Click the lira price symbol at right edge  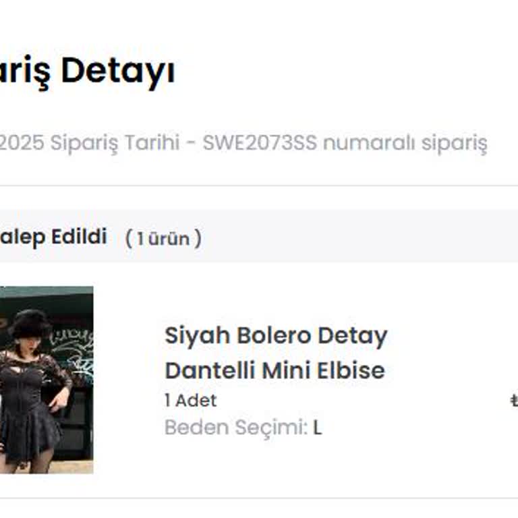(x=514, y=401)
